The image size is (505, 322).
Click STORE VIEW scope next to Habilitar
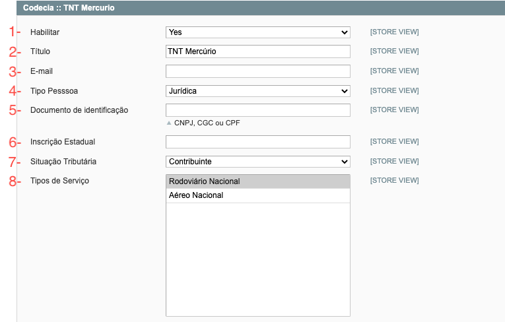click(x=394, y=32)
